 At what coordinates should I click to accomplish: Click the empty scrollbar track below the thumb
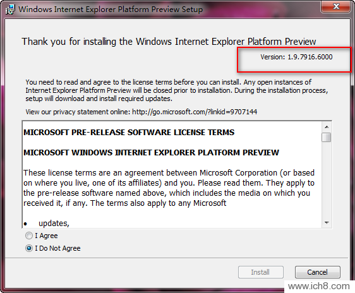click(327, 180)
